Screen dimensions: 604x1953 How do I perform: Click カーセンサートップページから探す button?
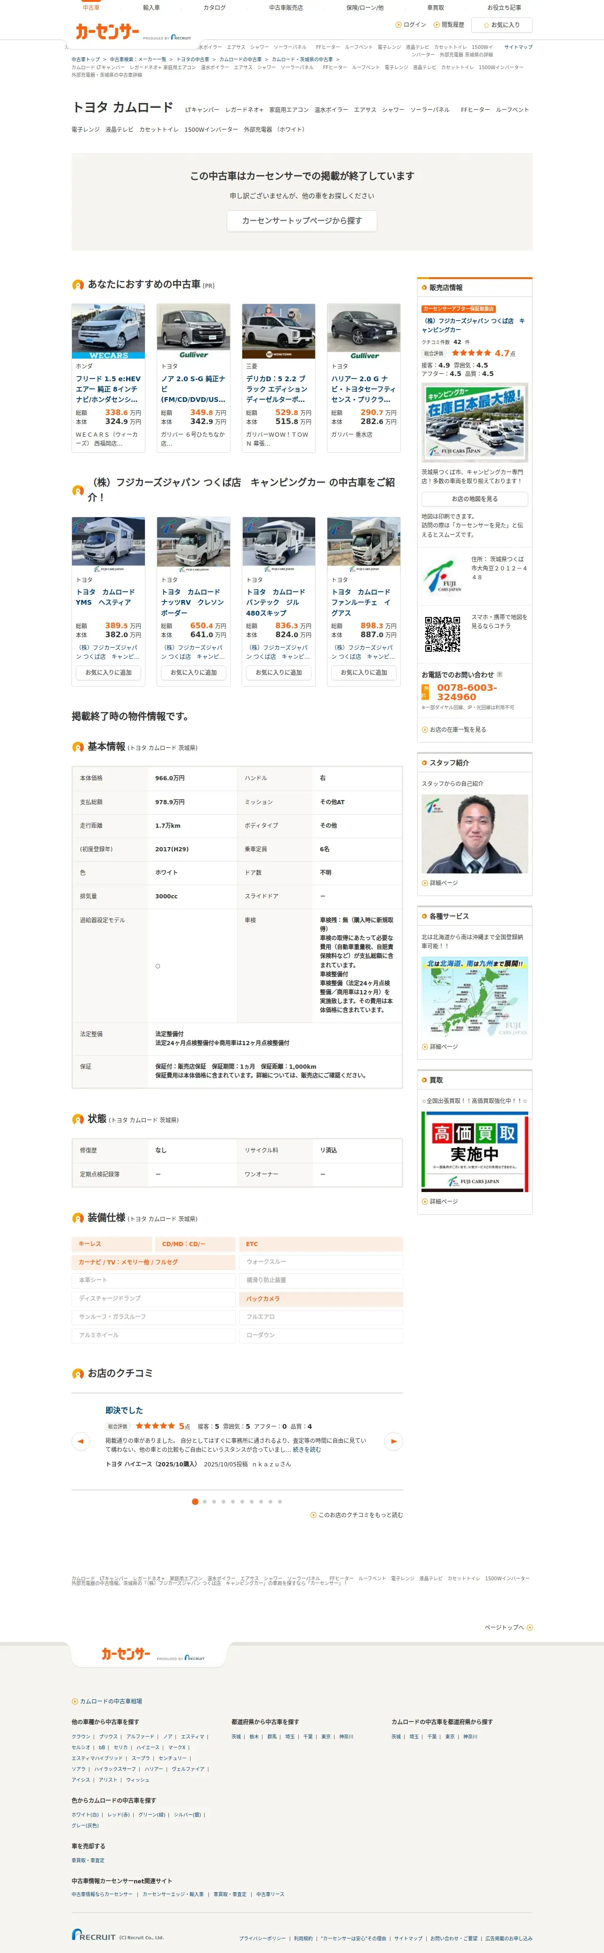point(302,221)
